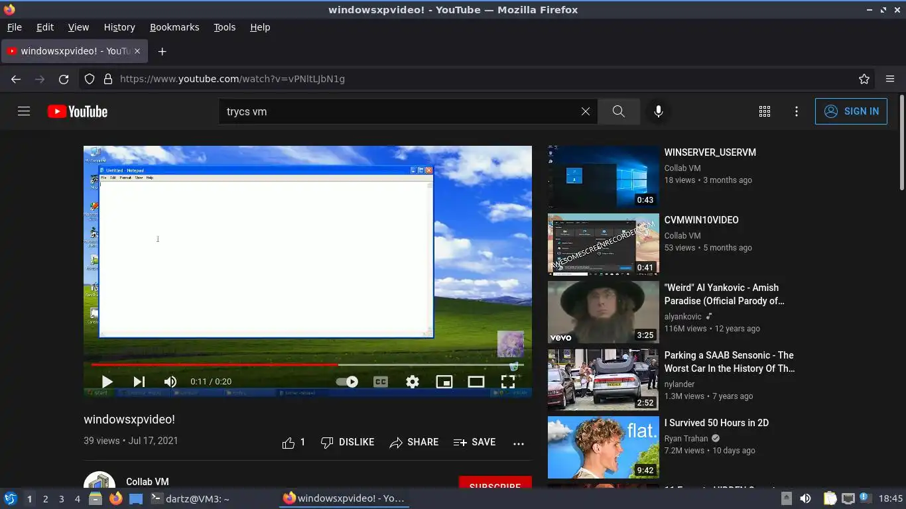This screenshot has height=509, width=906.
Task: Click the SIGN IN button
Action: tap(851, 111)
